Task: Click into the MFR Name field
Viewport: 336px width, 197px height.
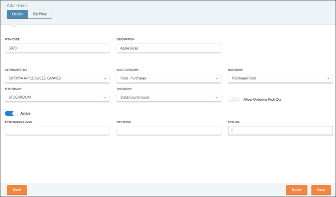Action: click(x=169, y=131)
